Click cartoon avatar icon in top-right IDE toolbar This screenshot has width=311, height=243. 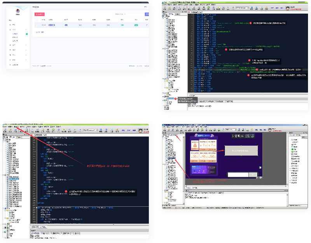[287, 7]
